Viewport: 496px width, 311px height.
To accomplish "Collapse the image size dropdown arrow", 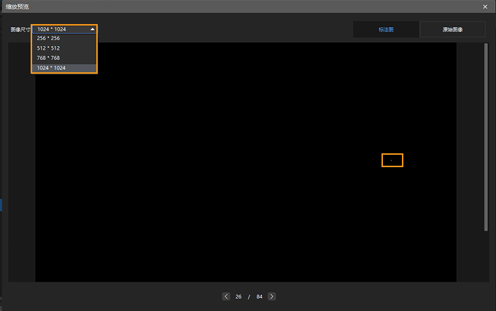I will pos(93,29).
